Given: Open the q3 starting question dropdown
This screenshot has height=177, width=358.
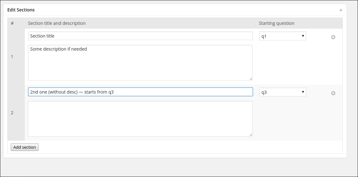Looking at the screenshot, I should (x=282, y=92).
